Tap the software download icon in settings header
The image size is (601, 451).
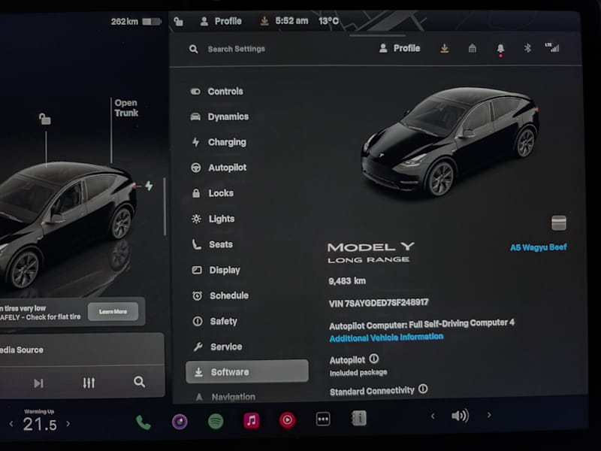pos(444,48)
